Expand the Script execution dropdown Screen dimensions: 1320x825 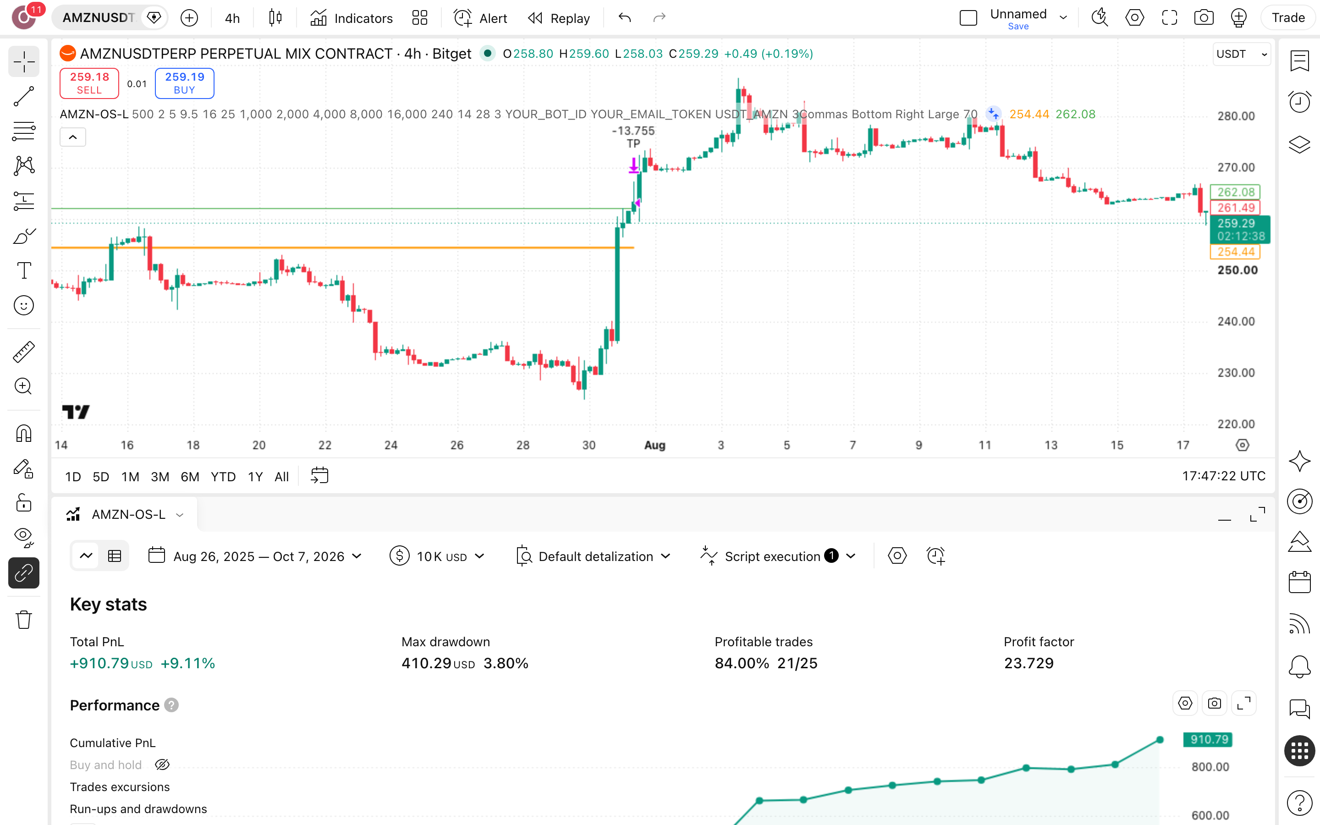pos(778,556)
